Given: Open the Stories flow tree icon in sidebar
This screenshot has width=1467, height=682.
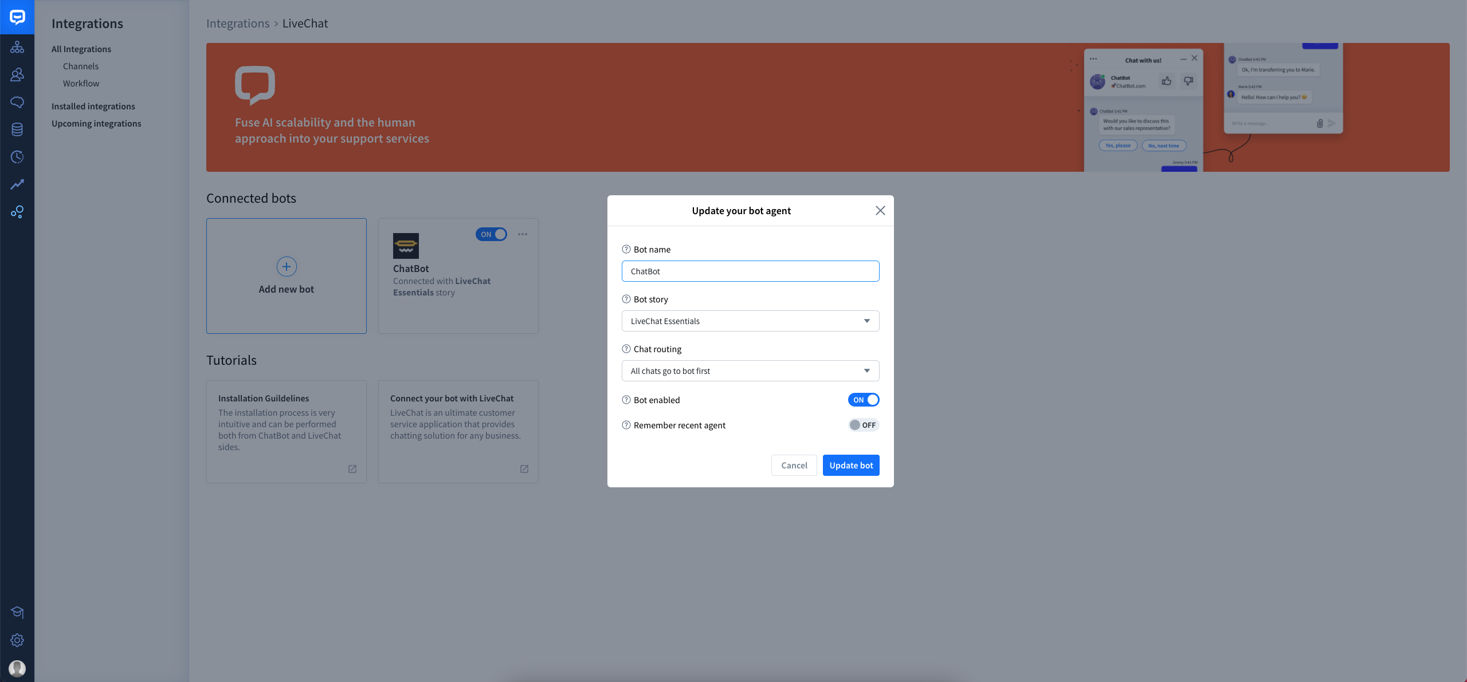Looking at the screenshot, I should (17, 47).
